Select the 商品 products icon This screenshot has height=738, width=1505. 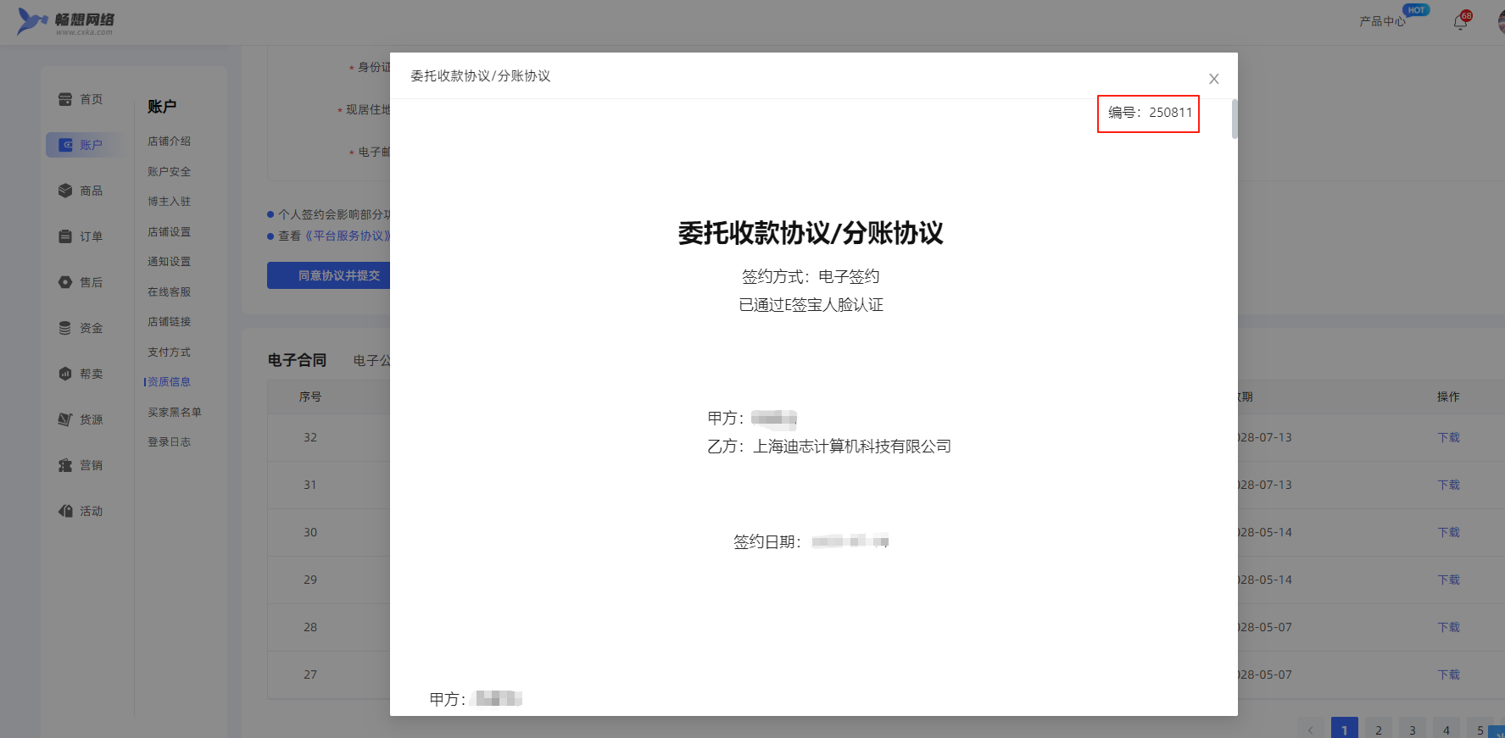(65, 191)
